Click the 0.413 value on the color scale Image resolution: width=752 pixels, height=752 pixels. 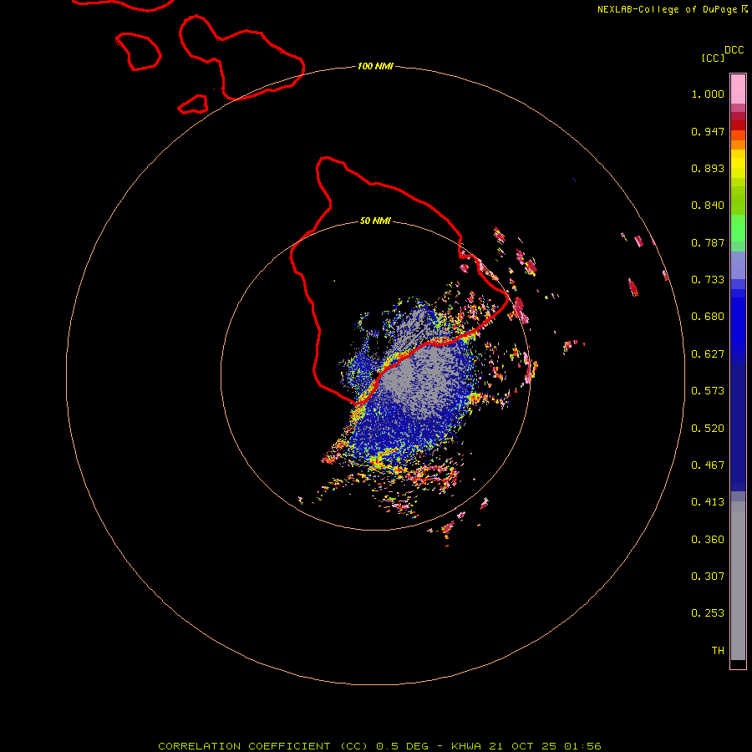(x=708, y=502)
